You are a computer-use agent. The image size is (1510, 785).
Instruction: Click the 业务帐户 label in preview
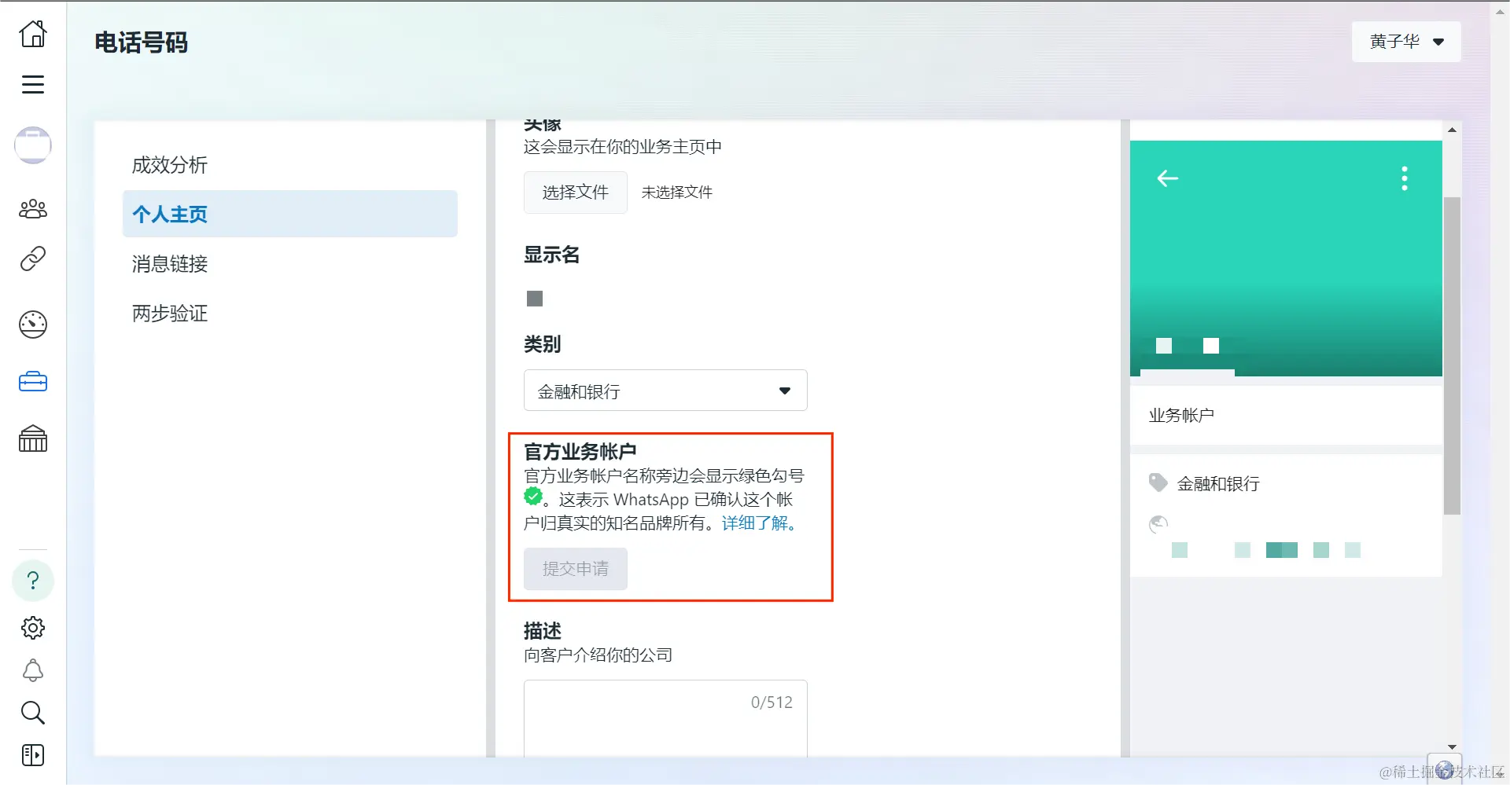point(1181,415)
